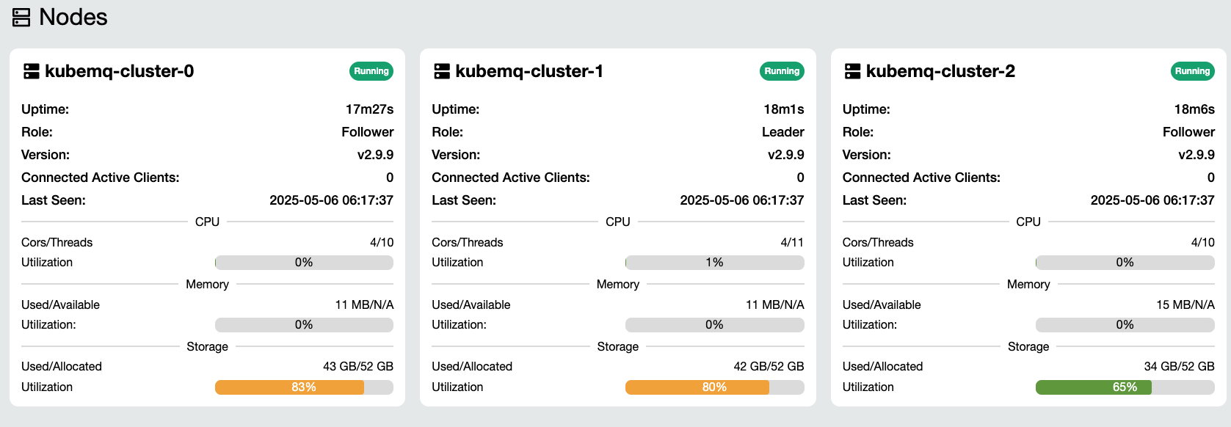Click kubemq-cluster-0 memory utilization bar
Viewport: 1231px width, 427px height.
304,325
